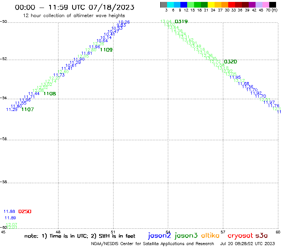The height and width of the screenshot is (247, 281).
Task: Click the note "Time is in UTC; SWH is in feet"
Action: [80, 236]
